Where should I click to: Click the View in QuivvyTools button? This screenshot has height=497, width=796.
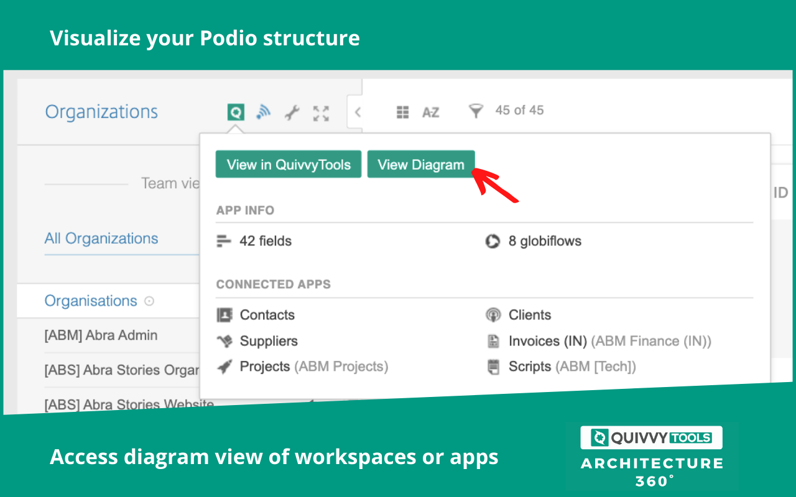[x=289, y=165]
